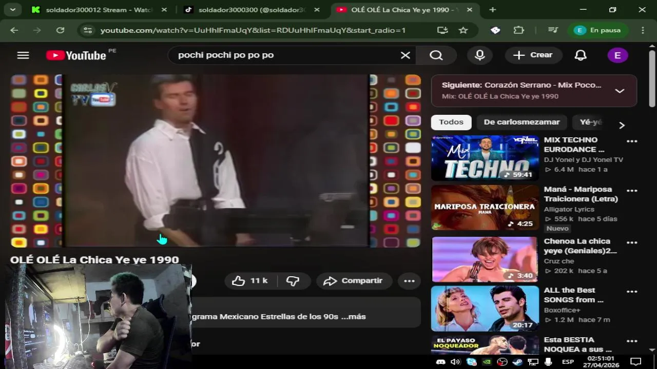
Task: Click the search magnifier button
Action: [436, 55]
